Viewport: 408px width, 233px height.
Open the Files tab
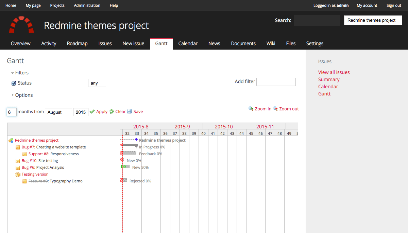291,43
